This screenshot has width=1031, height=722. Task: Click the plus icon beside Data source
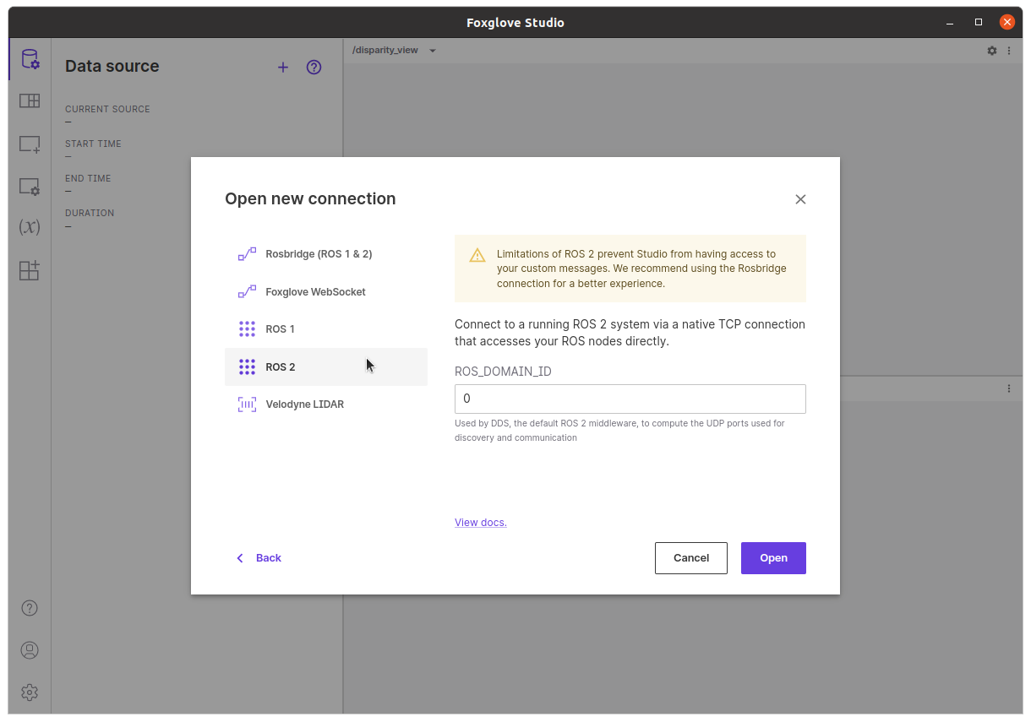[283, 68]
